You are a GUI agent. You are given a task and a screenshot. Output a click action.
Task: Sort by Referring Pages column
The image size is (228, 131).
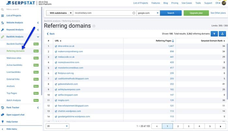165,41
